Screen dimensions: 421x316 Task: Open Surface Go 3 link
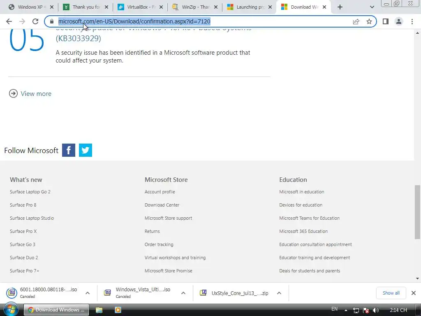coord(23,244)
